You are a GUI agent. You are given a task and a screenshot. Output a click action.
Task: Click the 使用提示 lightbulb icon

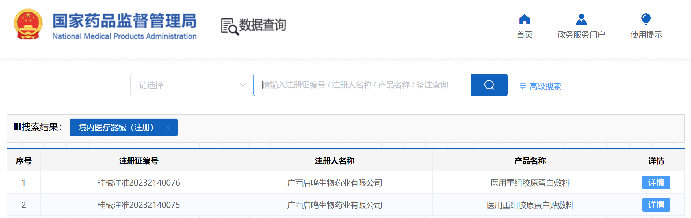pyautogui.click(x=646, y=19)
